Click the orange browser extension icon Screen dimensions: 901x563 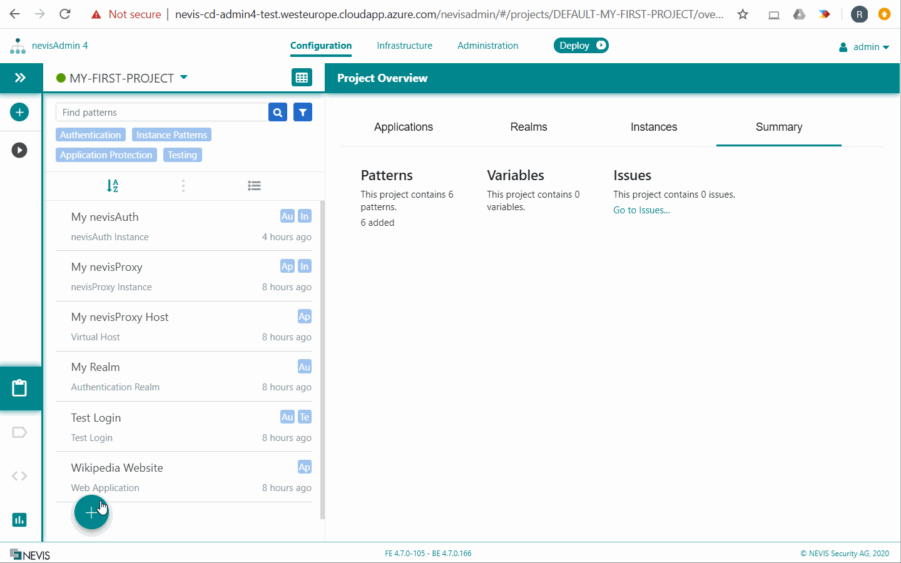point(884,14)
